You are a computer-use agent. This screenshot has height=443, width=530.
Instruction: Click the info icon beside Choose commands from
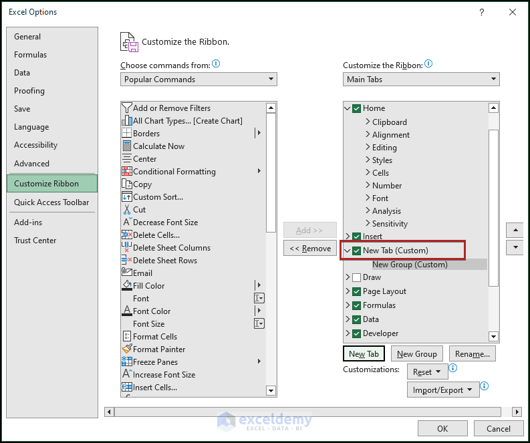click(216, 63)
